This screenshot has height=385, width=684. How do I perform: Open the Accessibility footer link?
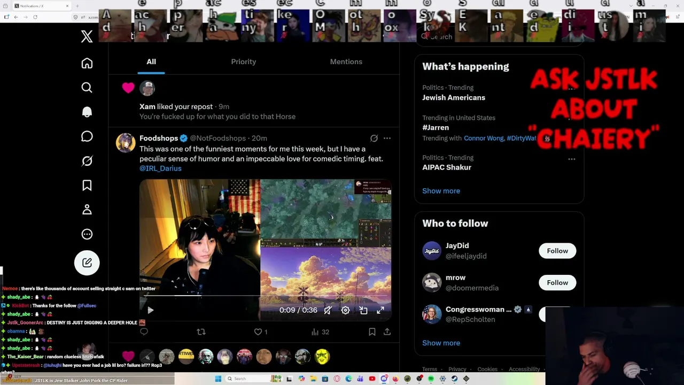(x=524, y=369)
